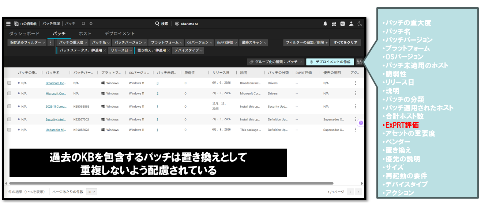Open プラットフォーム filter dropdown
Viewport: 481px width, 203px height.
pyautogui.click(x=166, y=43)
